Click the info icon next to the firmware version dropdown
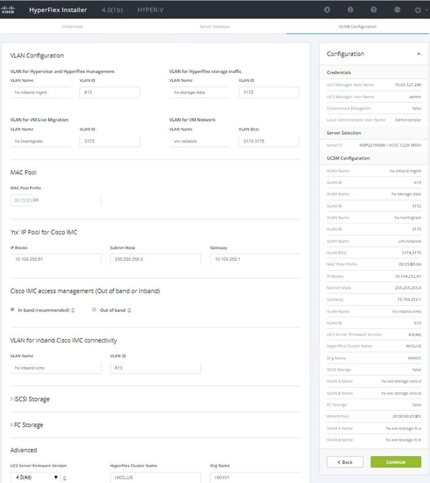The width and height of the screenshot is (430, 483). tap(64, 478)
